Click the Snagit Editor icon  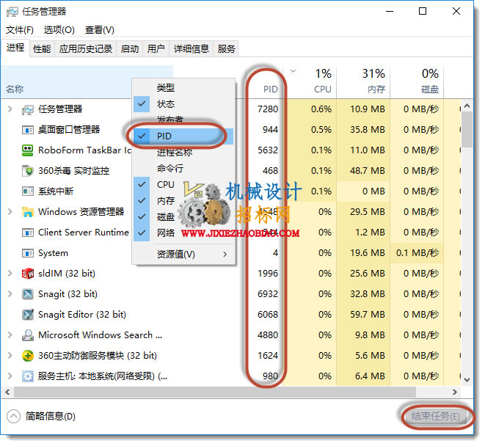pyautogui.click(x=28, y=315)
